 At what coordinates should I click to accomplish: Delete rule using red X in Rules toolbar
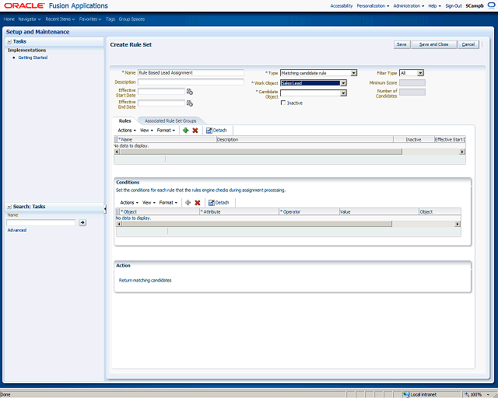coord(195,130)
